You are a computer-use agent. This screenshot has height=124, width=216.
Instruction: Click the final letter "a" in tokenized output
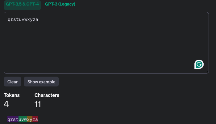click(37, 119)
